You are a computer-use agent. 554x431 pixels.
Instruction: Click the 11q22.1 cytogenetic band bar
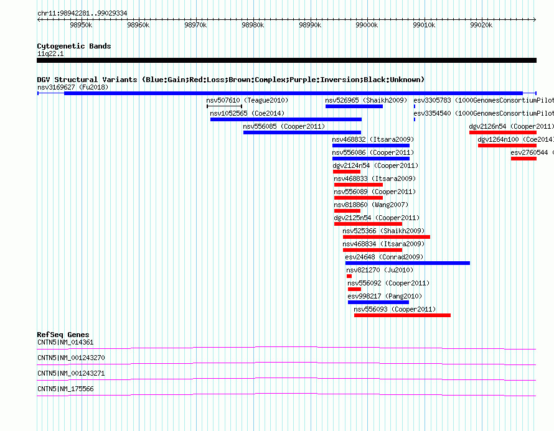286,60
